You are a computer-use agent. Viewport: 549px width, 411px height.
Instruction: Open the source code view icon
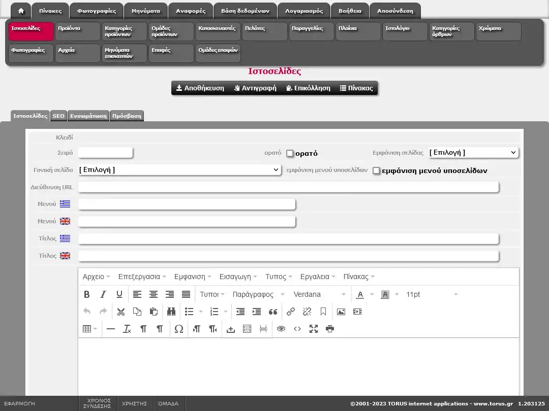(x=297, y=329)
